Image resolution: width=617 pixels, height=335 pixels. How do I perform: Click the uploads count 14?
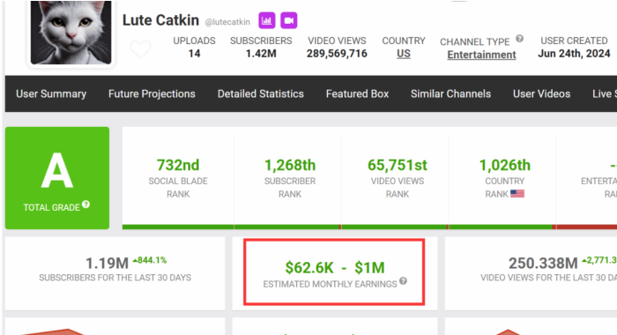[195, 54]
